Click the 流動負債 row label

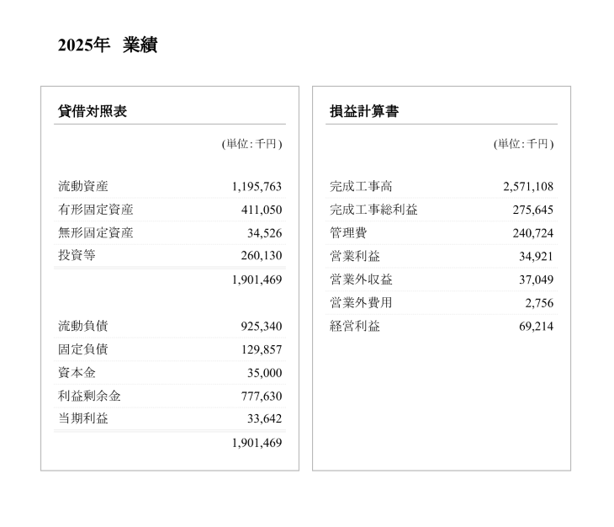pyautogui.click(x=83, y=327)
